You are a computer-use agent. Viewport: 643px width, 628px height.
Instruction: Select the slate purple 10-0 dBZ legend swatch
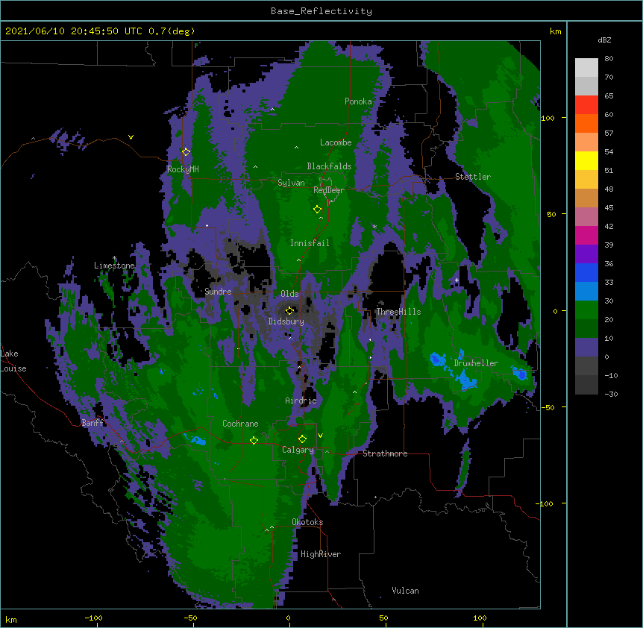click(x=586, y=348)
